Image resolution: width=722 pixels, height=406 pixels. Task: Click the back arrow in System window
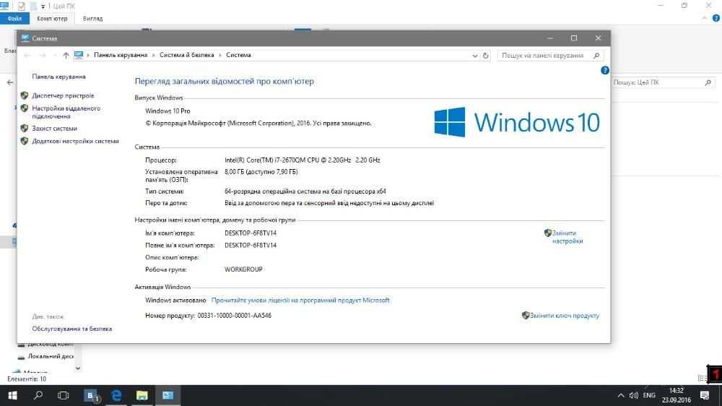(x=27, y=56)
